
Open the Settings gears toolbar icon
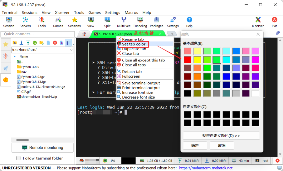tap(173, 22)
